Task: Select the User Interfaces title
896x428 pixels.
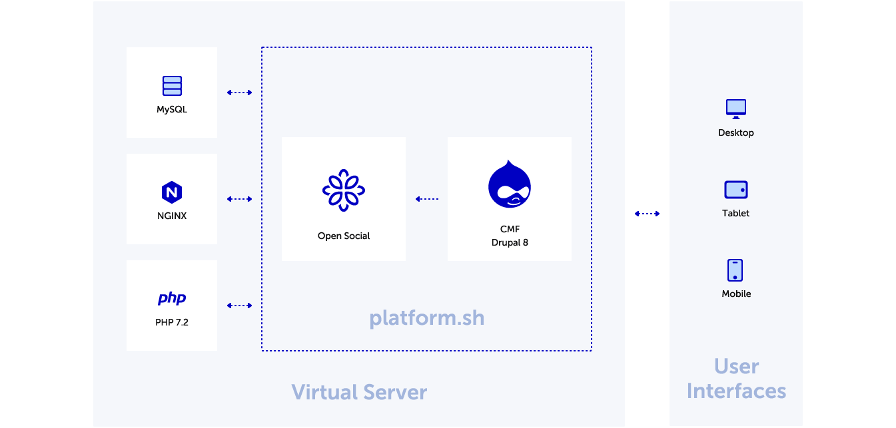Action: point(736,378)
